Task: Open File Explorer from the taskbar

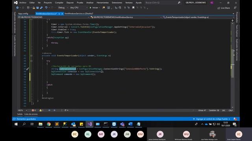Action: pos(41,124)
